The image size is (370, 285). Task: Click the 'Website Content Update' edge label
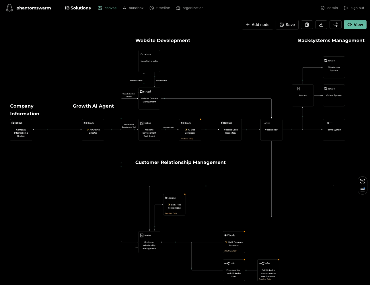129,95
